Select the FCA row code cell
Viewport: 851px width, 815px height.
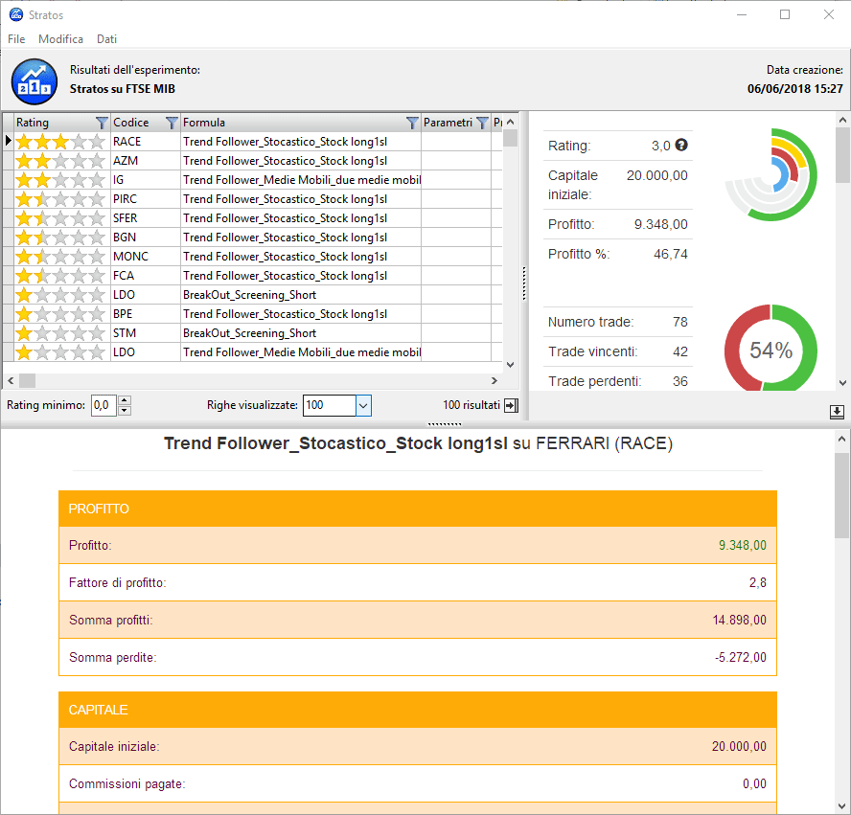point(146,276)
